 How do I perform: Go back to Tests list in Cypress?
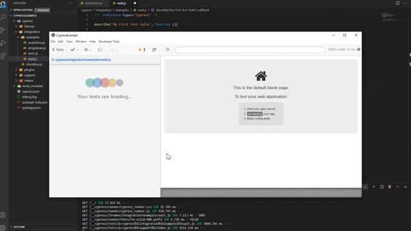pyautogui.click(x=58, y=49)
